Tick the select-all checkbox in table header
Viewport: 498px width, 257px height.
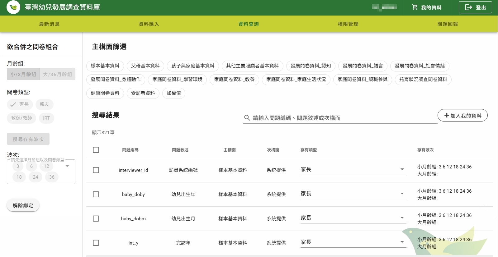96,150
